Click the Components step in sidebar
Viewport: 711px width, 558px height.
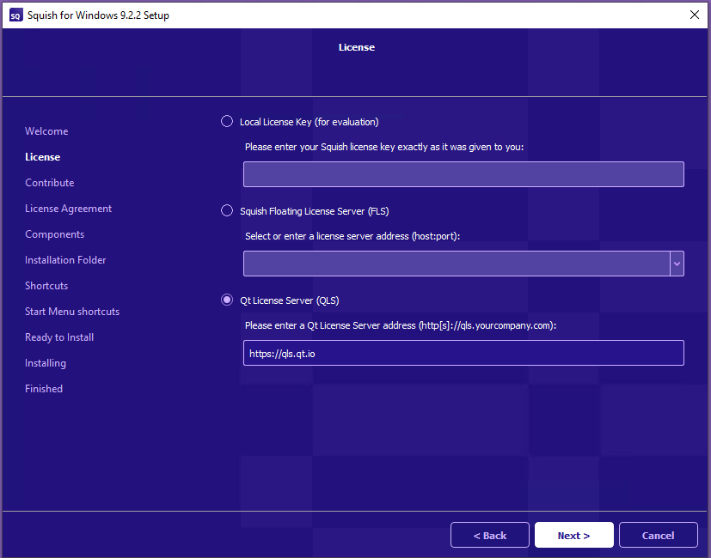[54, 234]
